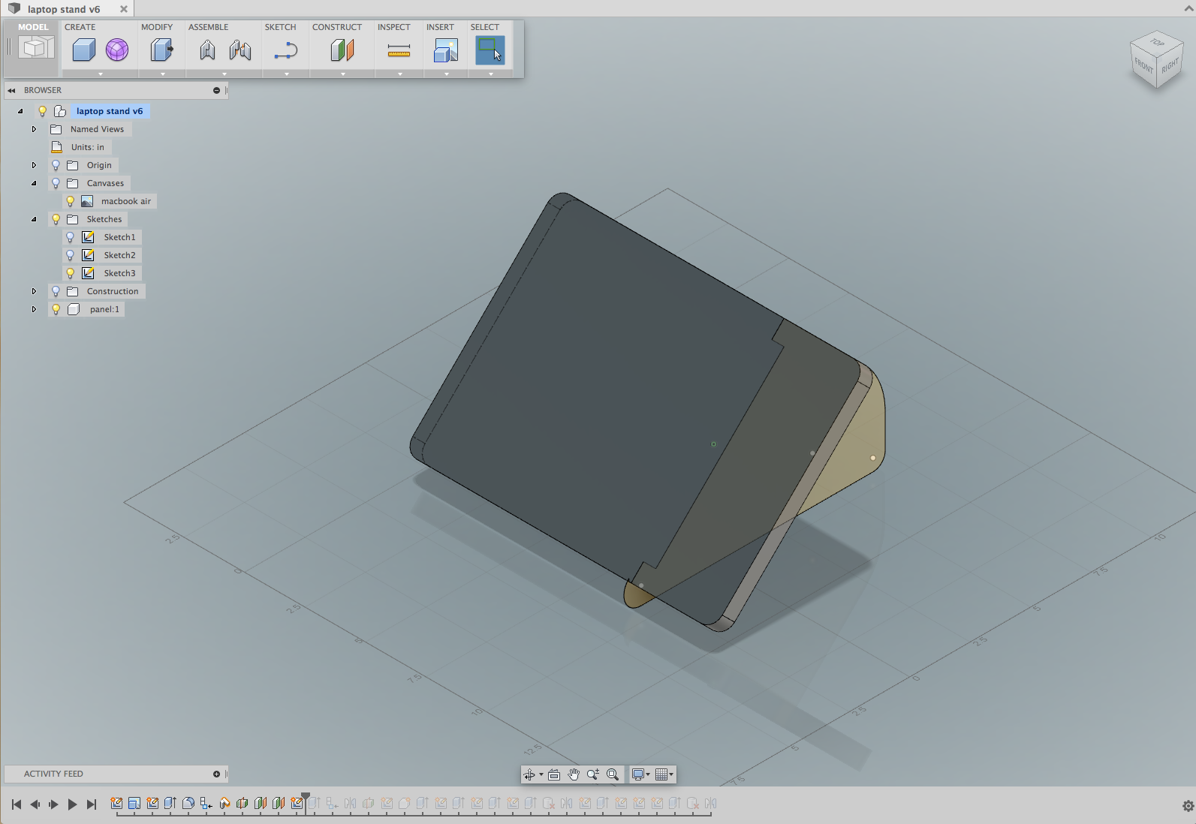Click the Fit to window zoom icon
The height and width of the screenshot is (824, 1196).
pyautogui.click(x=613, y=774)
